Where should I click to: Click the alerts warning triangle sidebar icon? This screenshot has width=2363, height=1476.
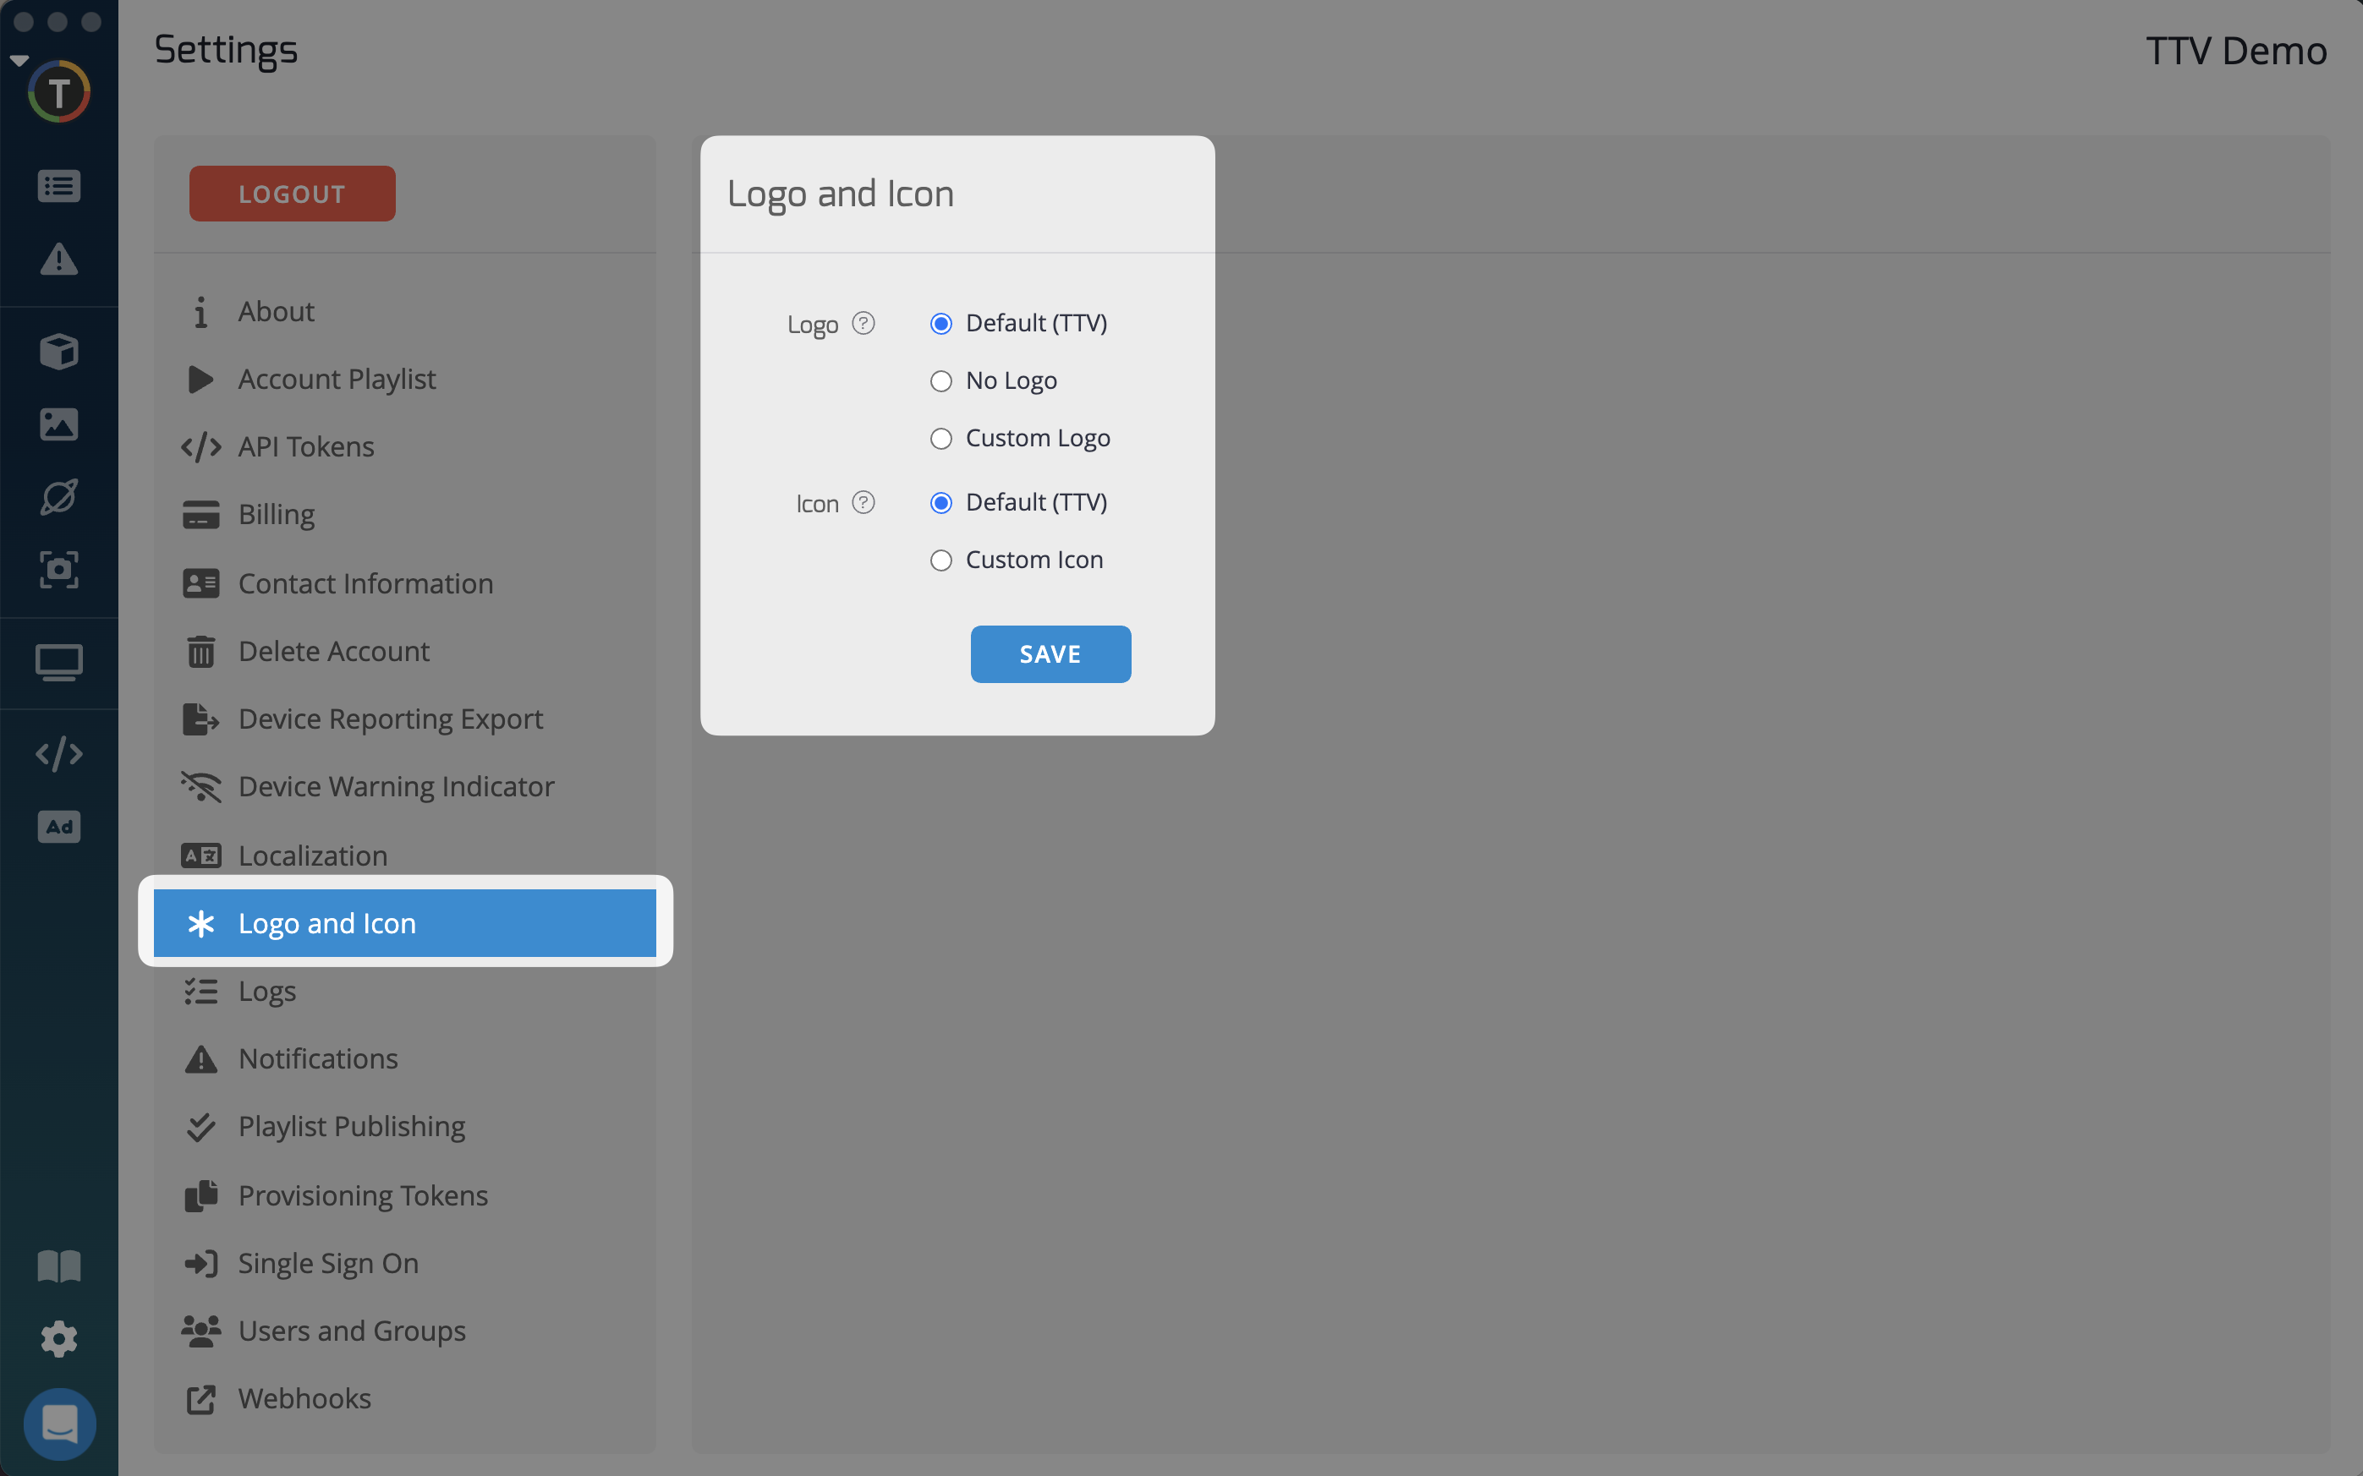click(58, 260)
